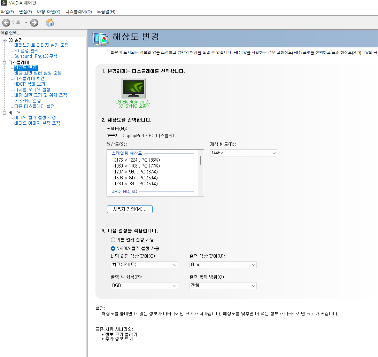Open 다중 디스플레이 설정 page
This screenshot has height=357, width=378.
[34, 106]
